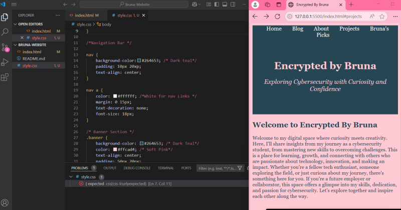The width and height of the screenshot is (401, 210).
Task: Open the hamburger application menu
Action: click(x=14, y=5)
